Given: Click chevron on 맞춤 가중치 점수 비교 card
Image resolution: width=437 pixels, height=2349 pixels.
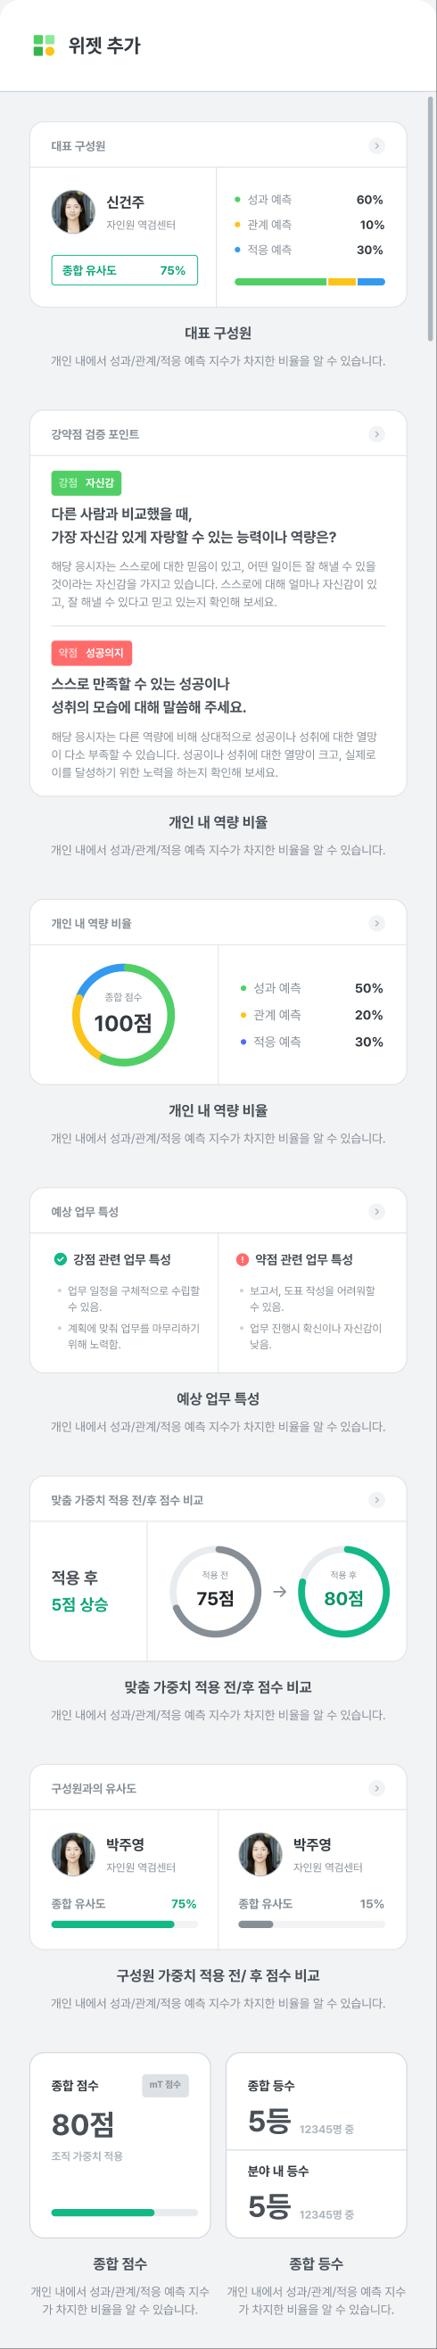Looking at the screenshot, I should 376,1499.
